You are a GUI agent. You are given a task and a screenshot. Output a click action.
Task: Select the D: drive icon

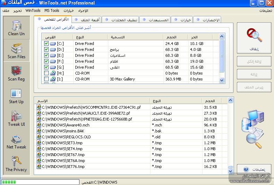53,49
